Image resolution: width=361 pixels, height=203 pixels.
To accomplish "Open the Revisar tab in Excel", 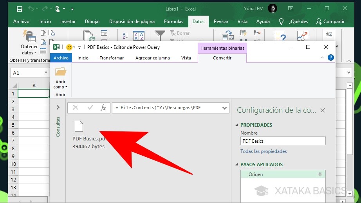I will coord(221,22).
